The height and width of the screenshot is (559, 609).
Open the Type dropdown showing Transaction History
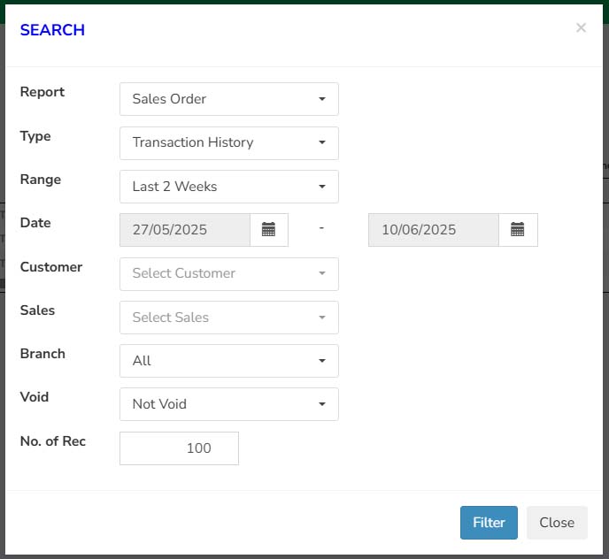tap(229, 143)
